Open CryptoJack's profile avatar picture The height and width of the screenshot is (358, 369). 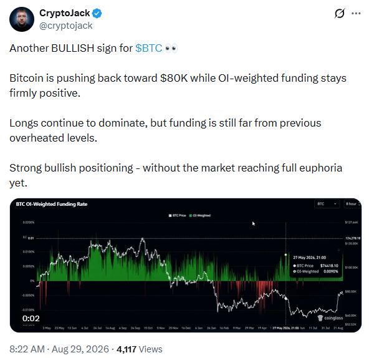22,19
